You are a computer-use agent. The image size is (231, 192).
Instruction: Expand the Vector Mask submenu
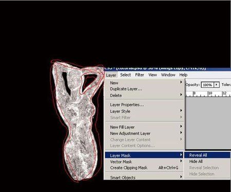pos(144,162)
